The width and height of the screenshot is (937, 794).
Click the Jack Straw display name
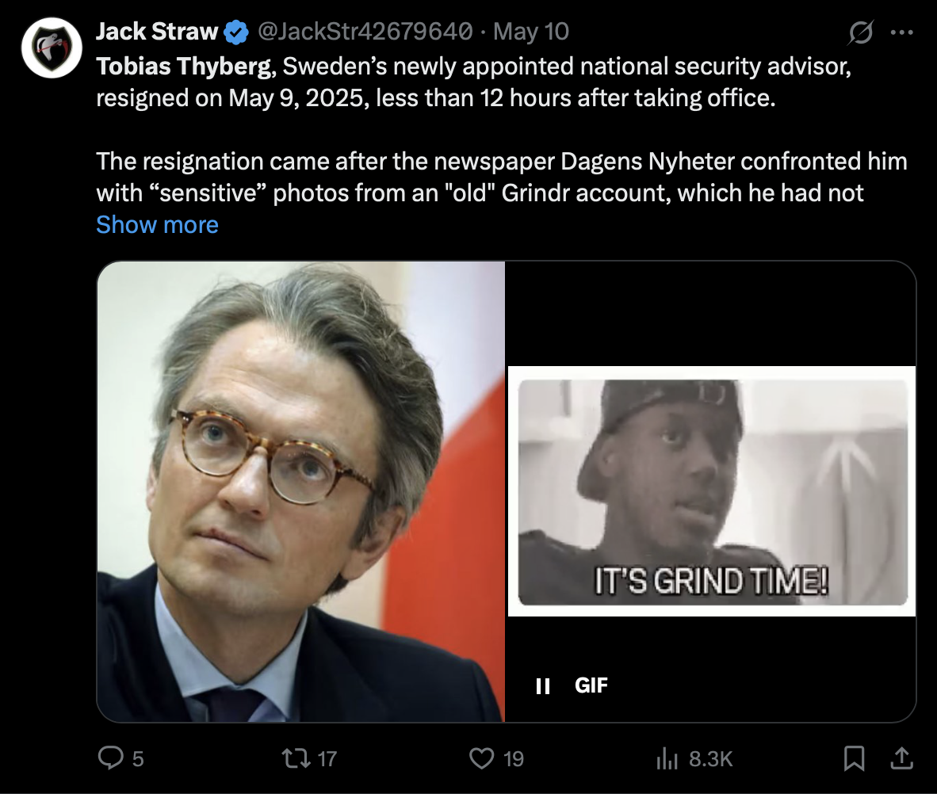point(157,32)
